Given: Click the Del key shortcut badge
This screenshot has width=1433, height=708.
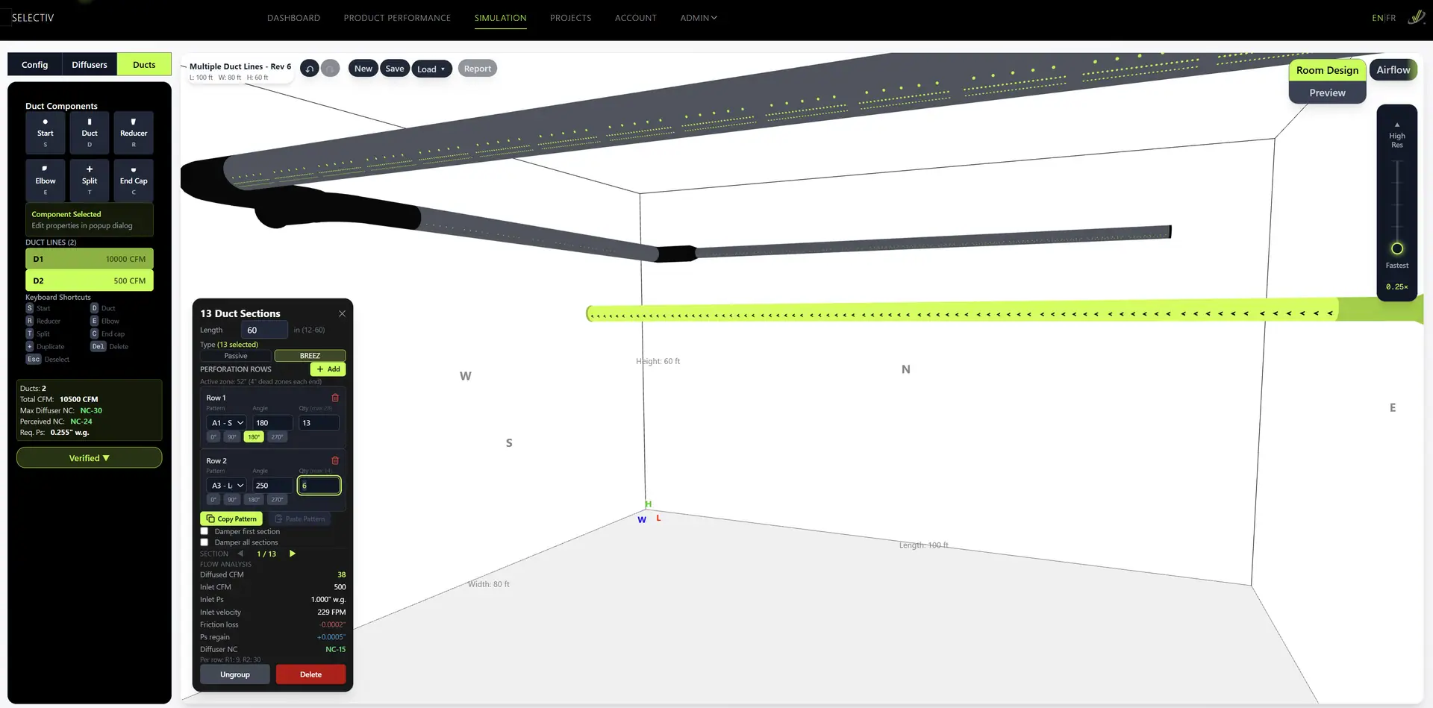Looking at the screenshot, I should pyautogui.click(x=98, y=346).
